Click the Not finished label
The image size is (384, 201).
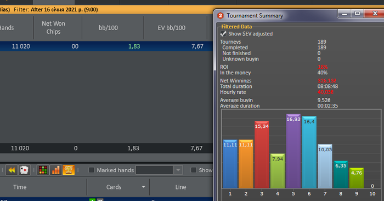point(236,53)
